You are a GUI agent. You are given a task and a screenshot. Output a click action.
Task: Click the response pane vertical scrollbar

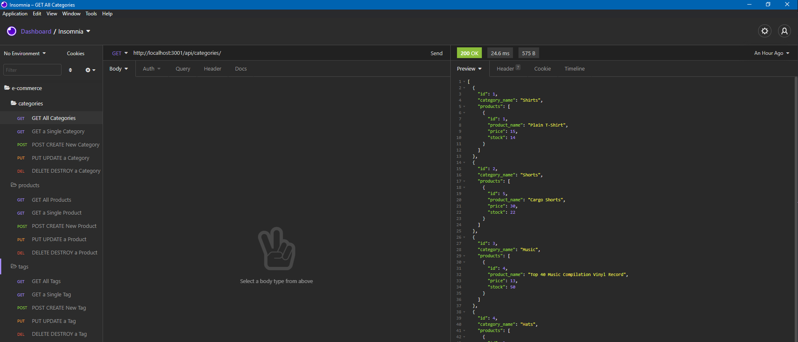pos(796,209)
